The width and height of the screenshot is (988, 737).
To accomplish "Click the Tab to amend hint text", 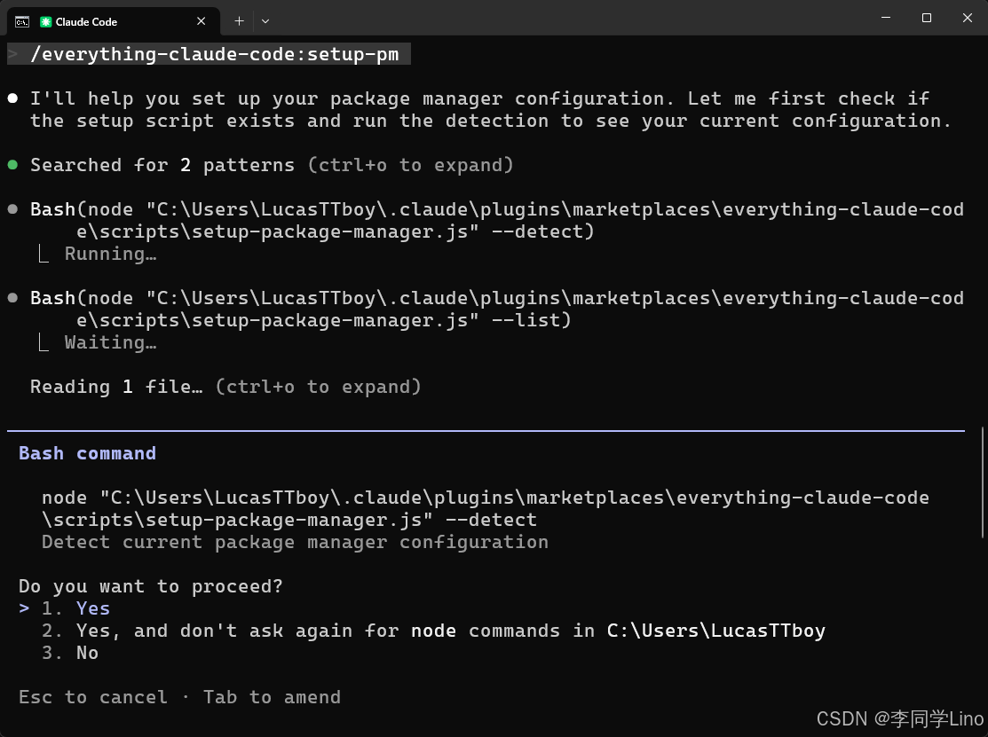I will click(272, 697).
